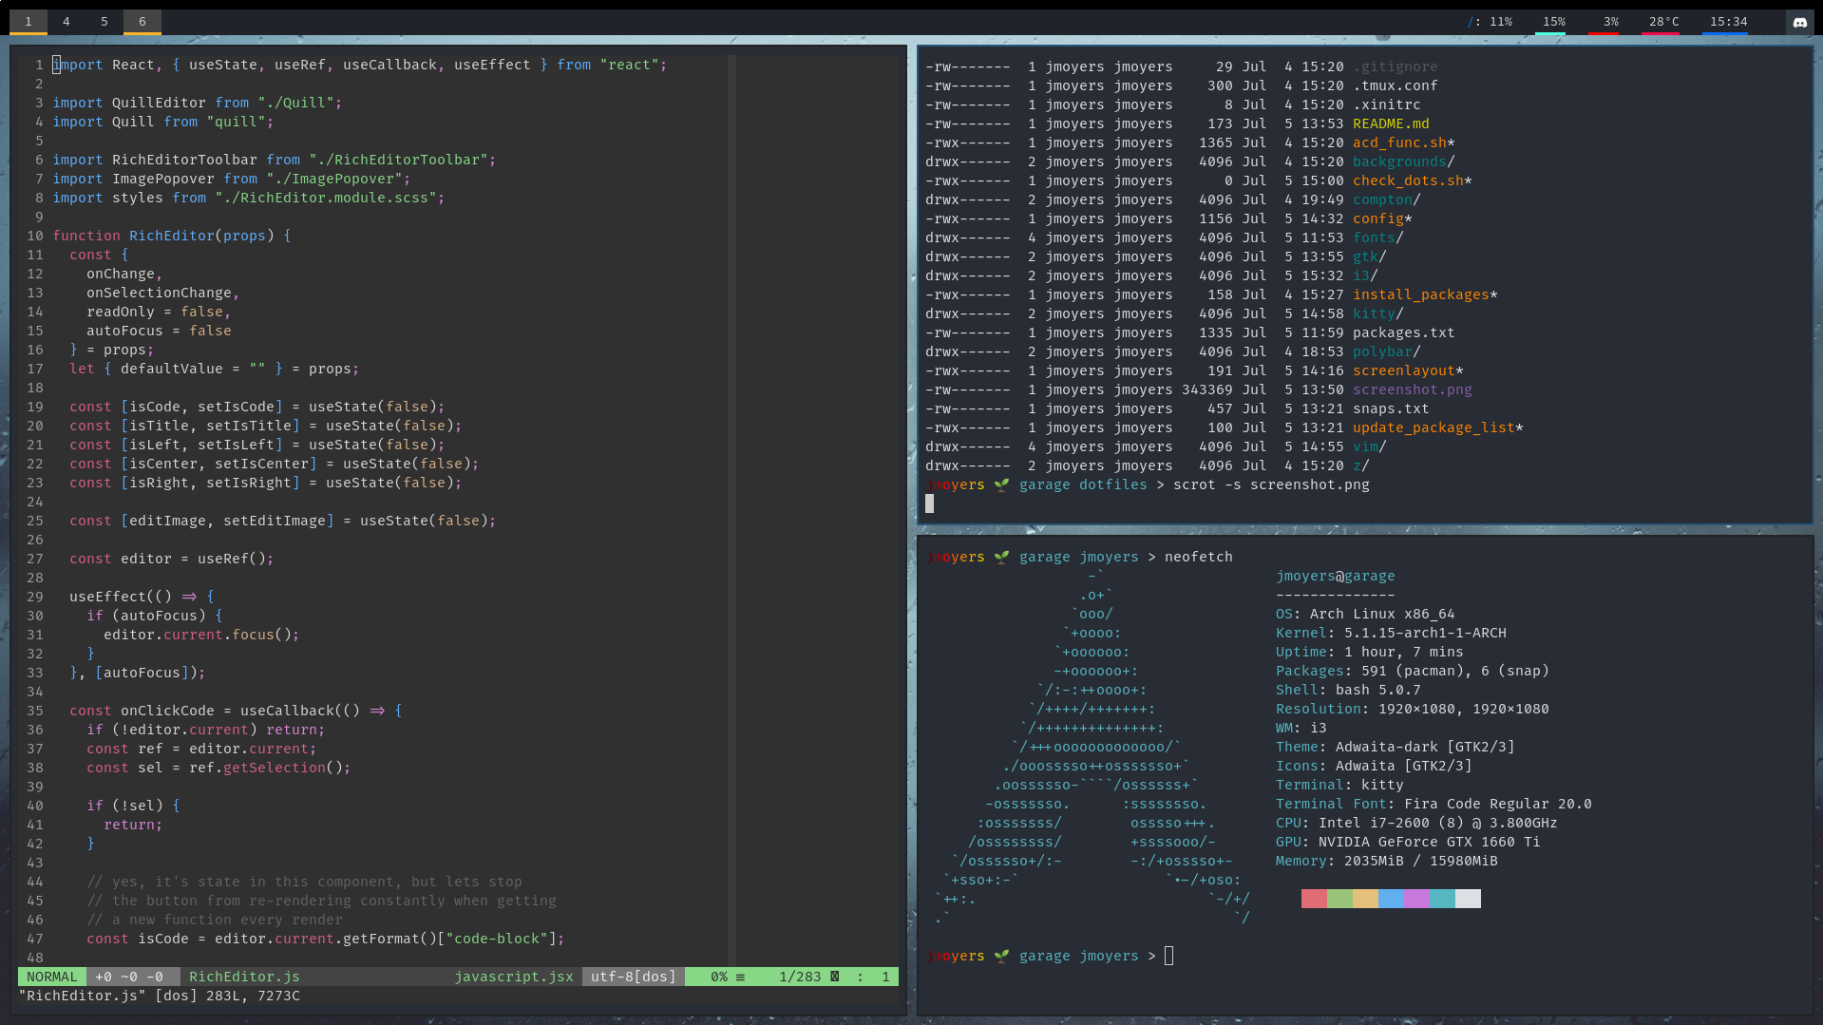
Task: Click the sprout icon in the scrot prompt
Action: click(1001, 485)
